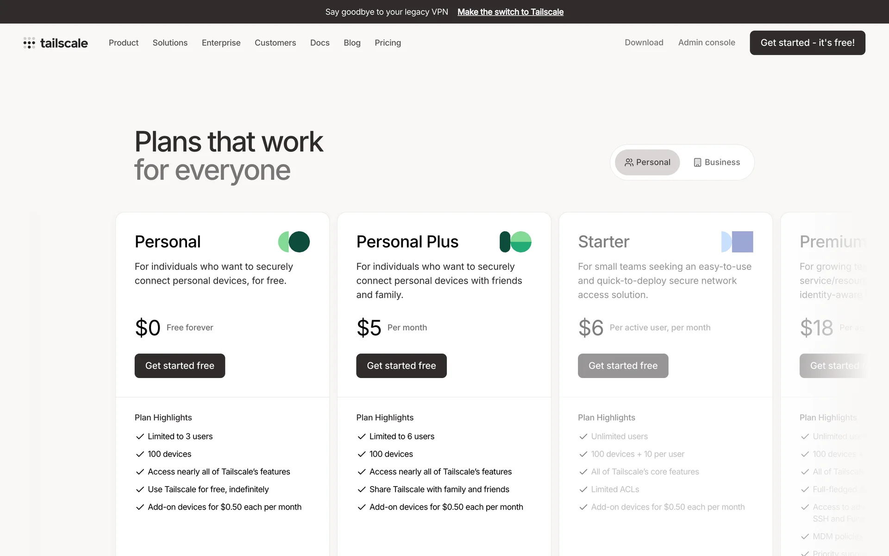Screen dimensions: 889x556
Task: Open the Product navigation menu
Action: coord(124,43)
